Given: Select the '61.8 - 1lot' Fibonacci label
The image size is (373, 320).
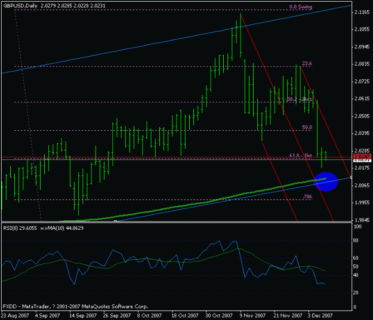Looking at the screenshot, I should [301, 155].
